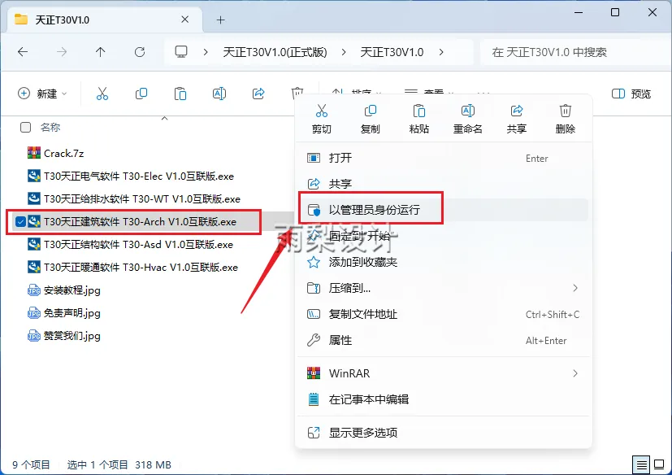Click the Paste icon in context menu

tap(418, 111)
